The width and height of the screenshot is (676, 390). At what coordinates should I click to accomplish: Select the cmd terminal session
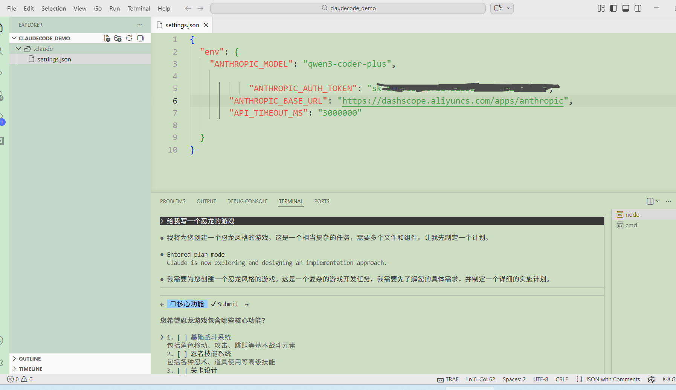[x=644, y=225]
